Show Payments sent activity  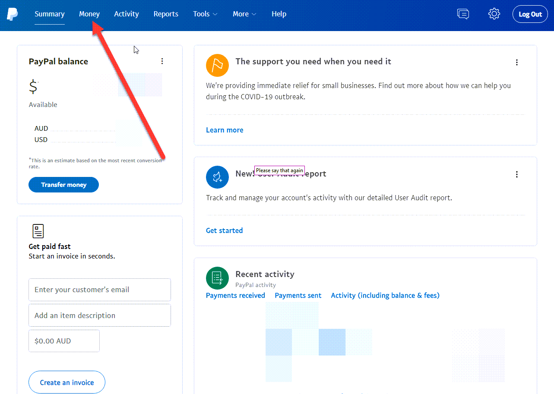[298, 296]
